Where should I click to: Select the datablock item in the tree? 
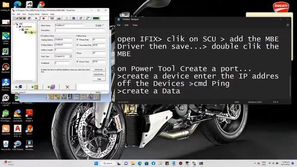click(x=30, y=32)
